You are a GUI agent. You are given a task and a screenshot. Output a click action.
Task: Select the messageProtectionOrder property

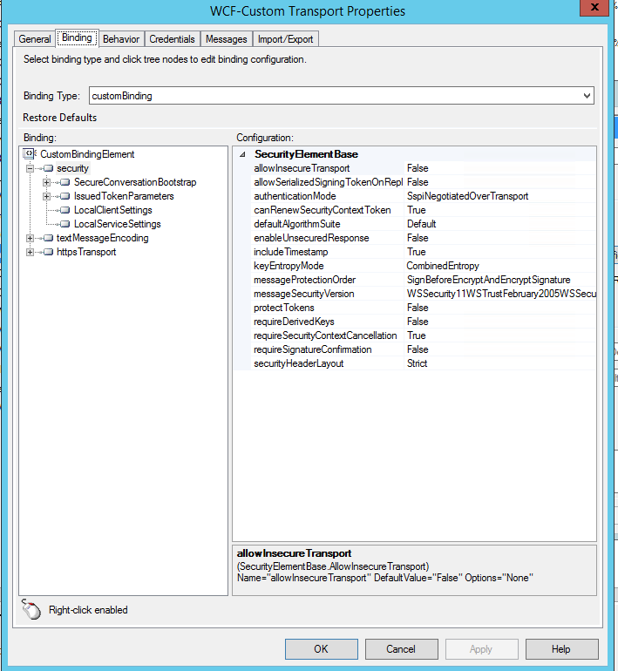[305, 280]
